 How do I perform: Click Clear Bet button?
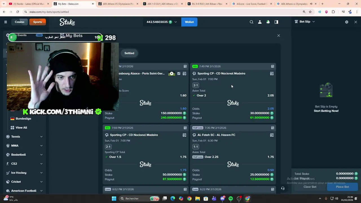[x=310, y=187]
